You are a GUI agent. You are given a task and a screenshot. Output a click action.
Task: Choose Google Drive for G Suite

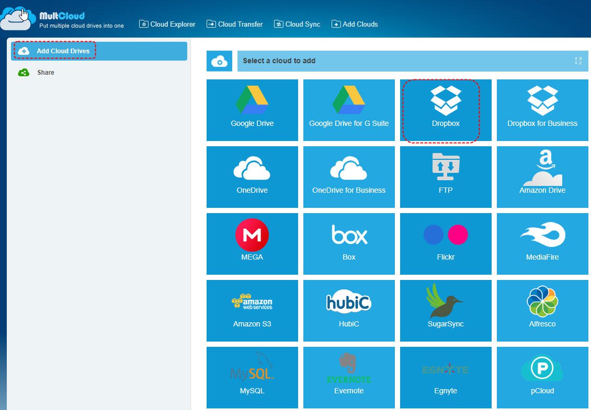349,110
